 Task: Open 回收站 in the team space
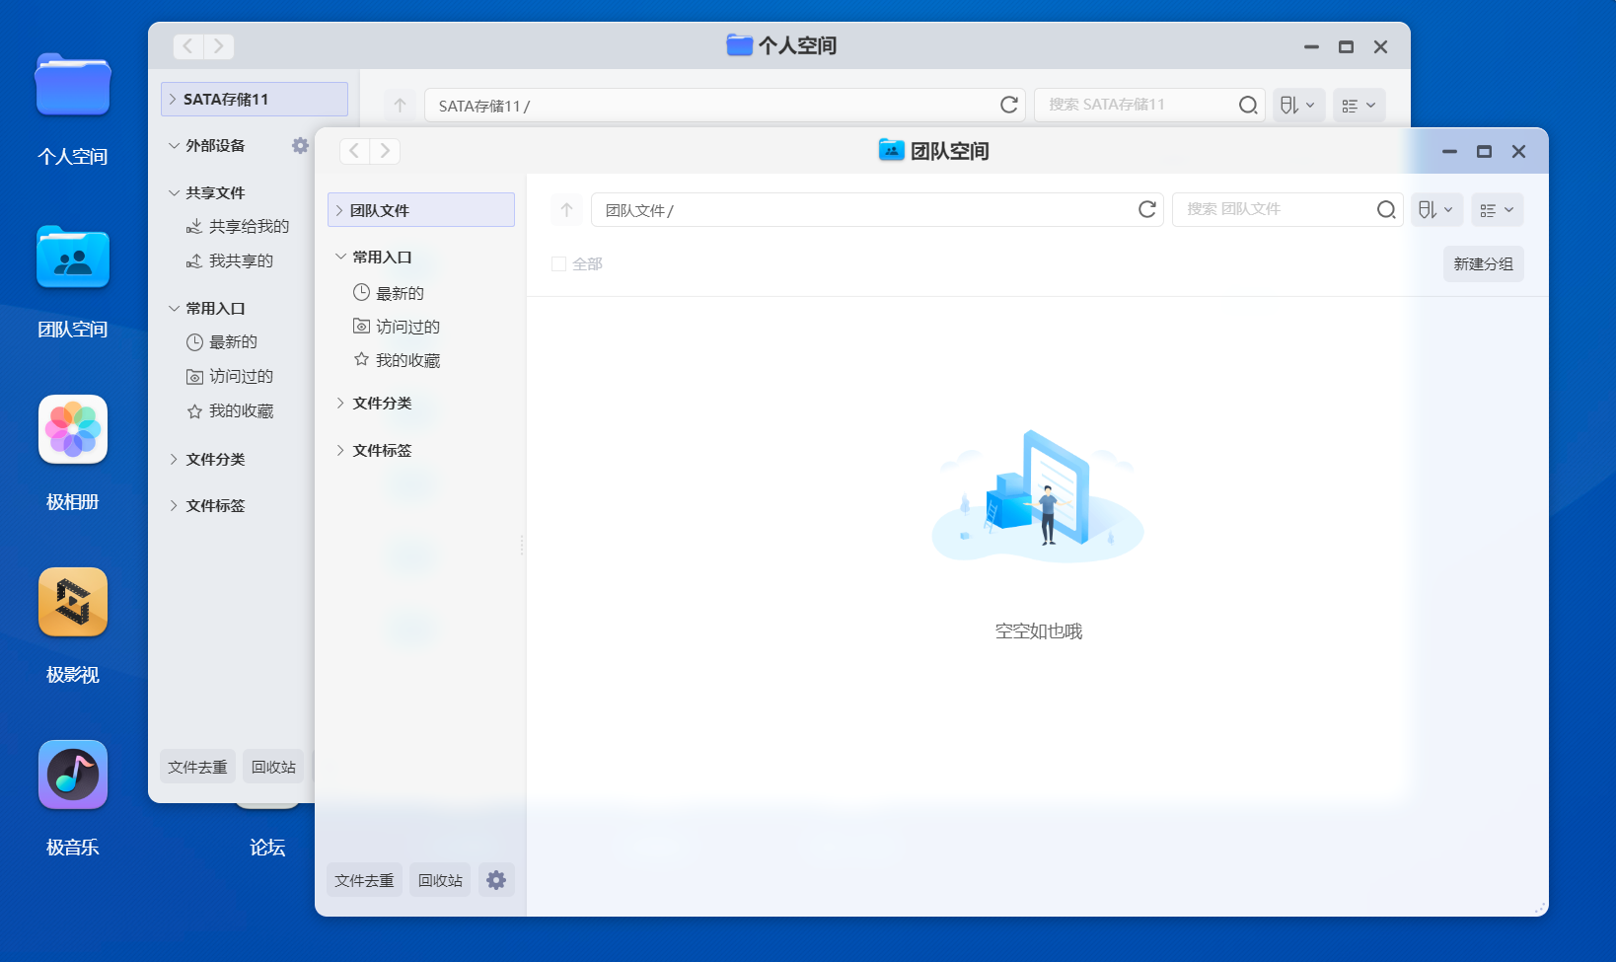(x=439, y=879)
